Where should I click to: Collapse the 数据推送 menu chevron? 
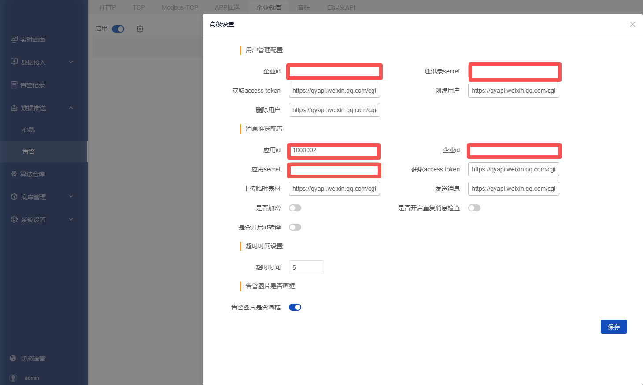71,108
